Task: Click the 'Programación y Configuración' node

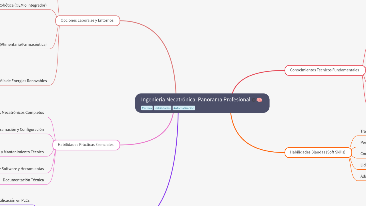Action: click(x=22, y=129)
